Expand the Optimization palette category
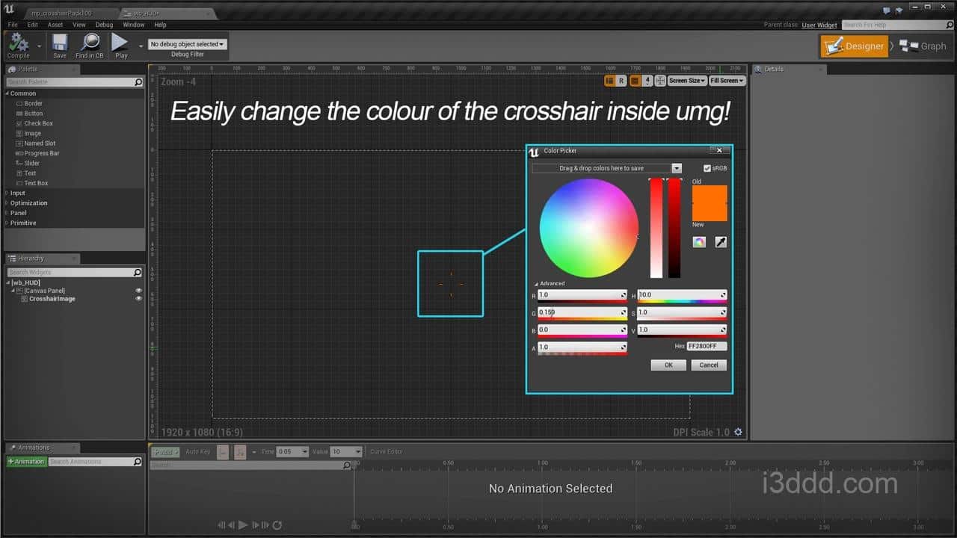Image resolution: width=957 pixels, height=538 pixels. (28, 203)
